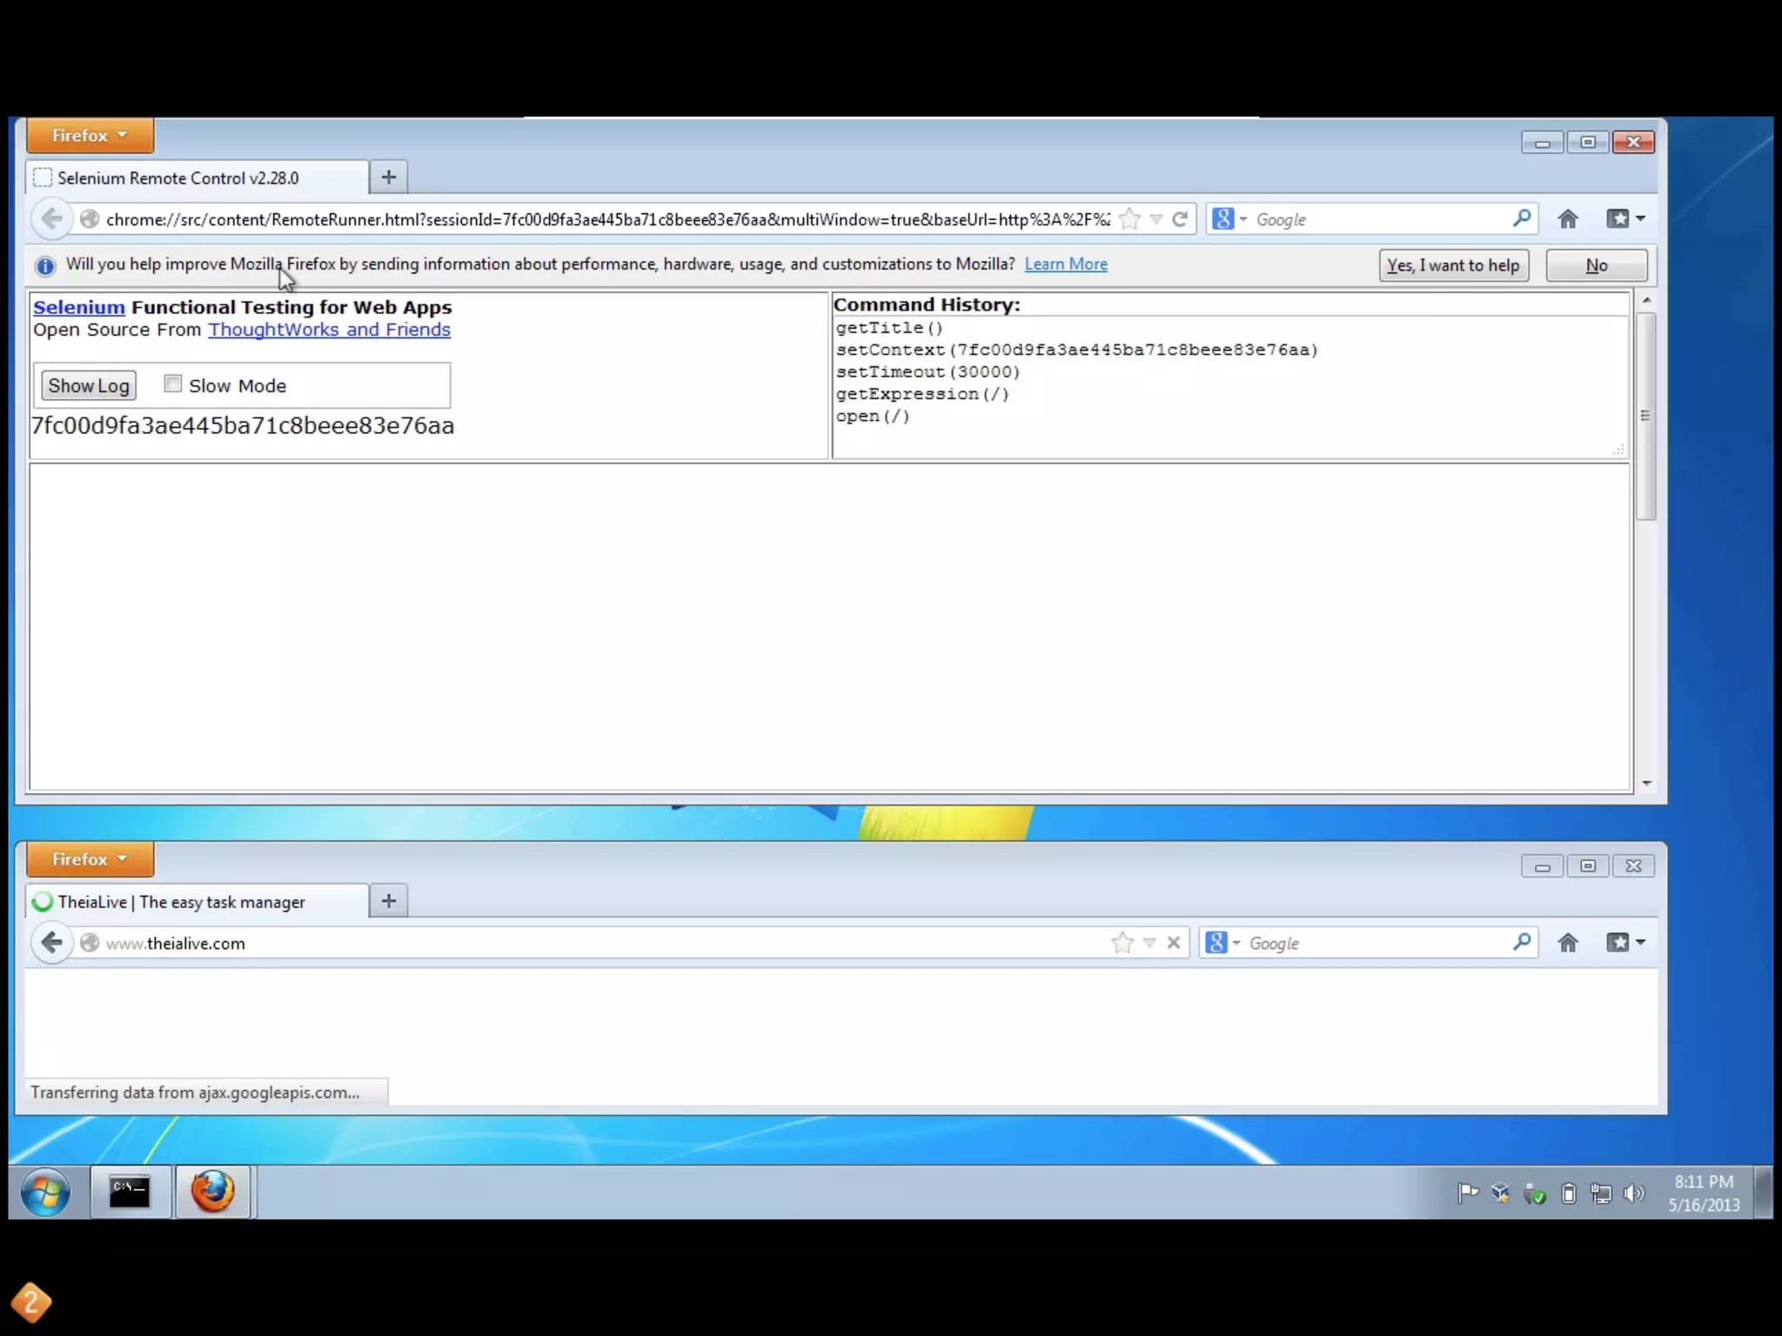Open Selenium link

[79, 307]
